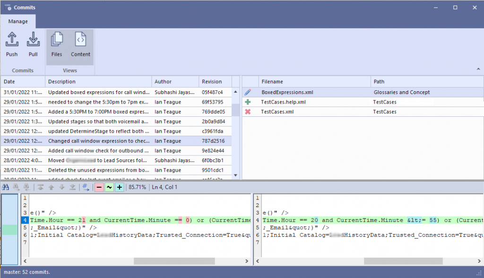The height and width of the screenshot is (278, 484).
Task: Click line 4 in the right diff pane
Action: point(372,220)
